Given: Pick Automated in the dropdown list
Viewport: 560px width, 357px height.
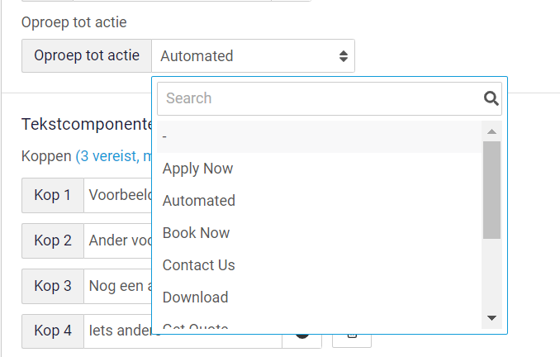Looking at the screenshot, I should (x=320, y=201).
